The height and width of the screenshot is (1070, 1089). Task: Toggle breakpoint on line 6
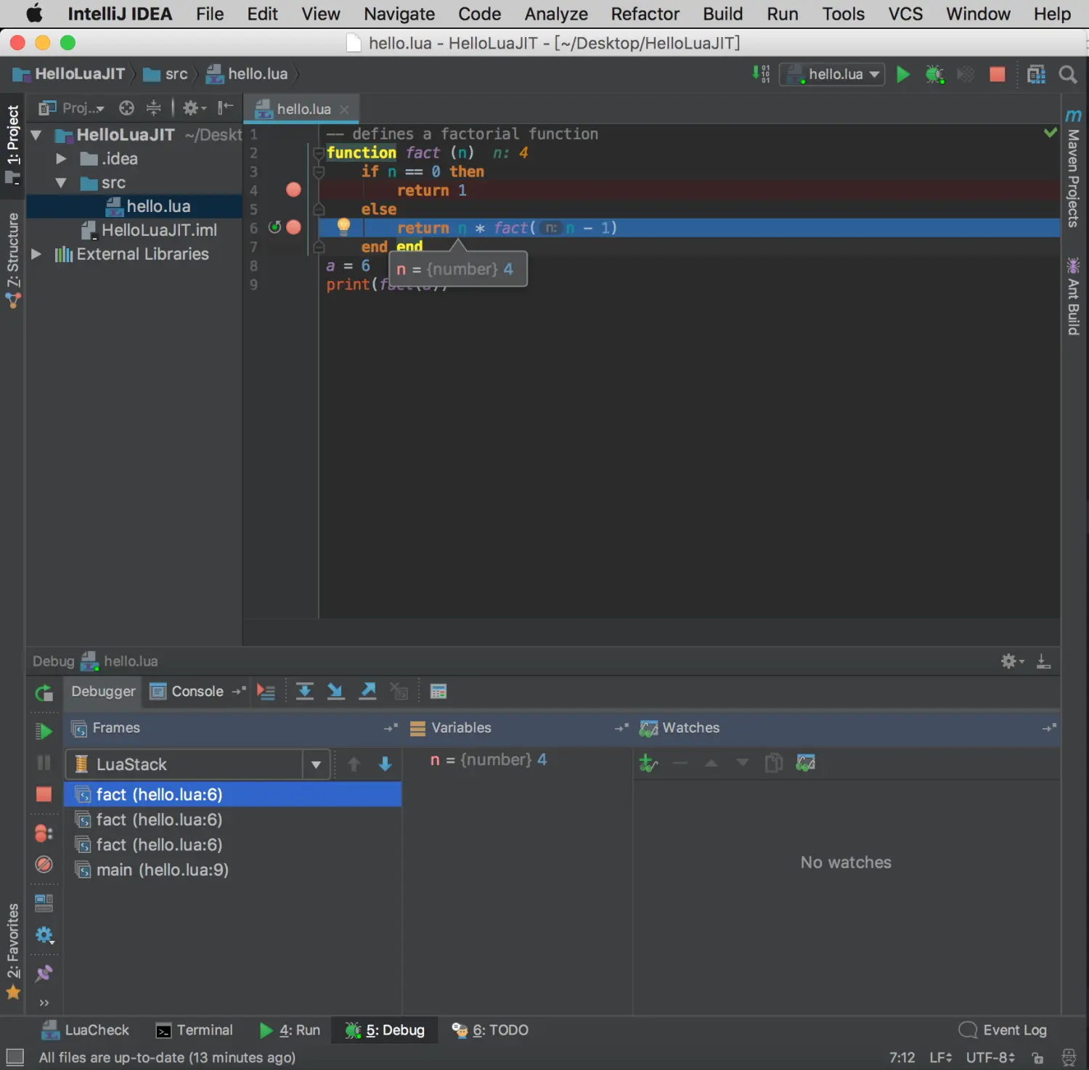tap(293, 227)
